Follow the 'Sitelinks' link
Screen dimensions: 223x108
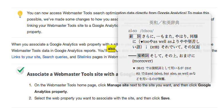[84, 57]
